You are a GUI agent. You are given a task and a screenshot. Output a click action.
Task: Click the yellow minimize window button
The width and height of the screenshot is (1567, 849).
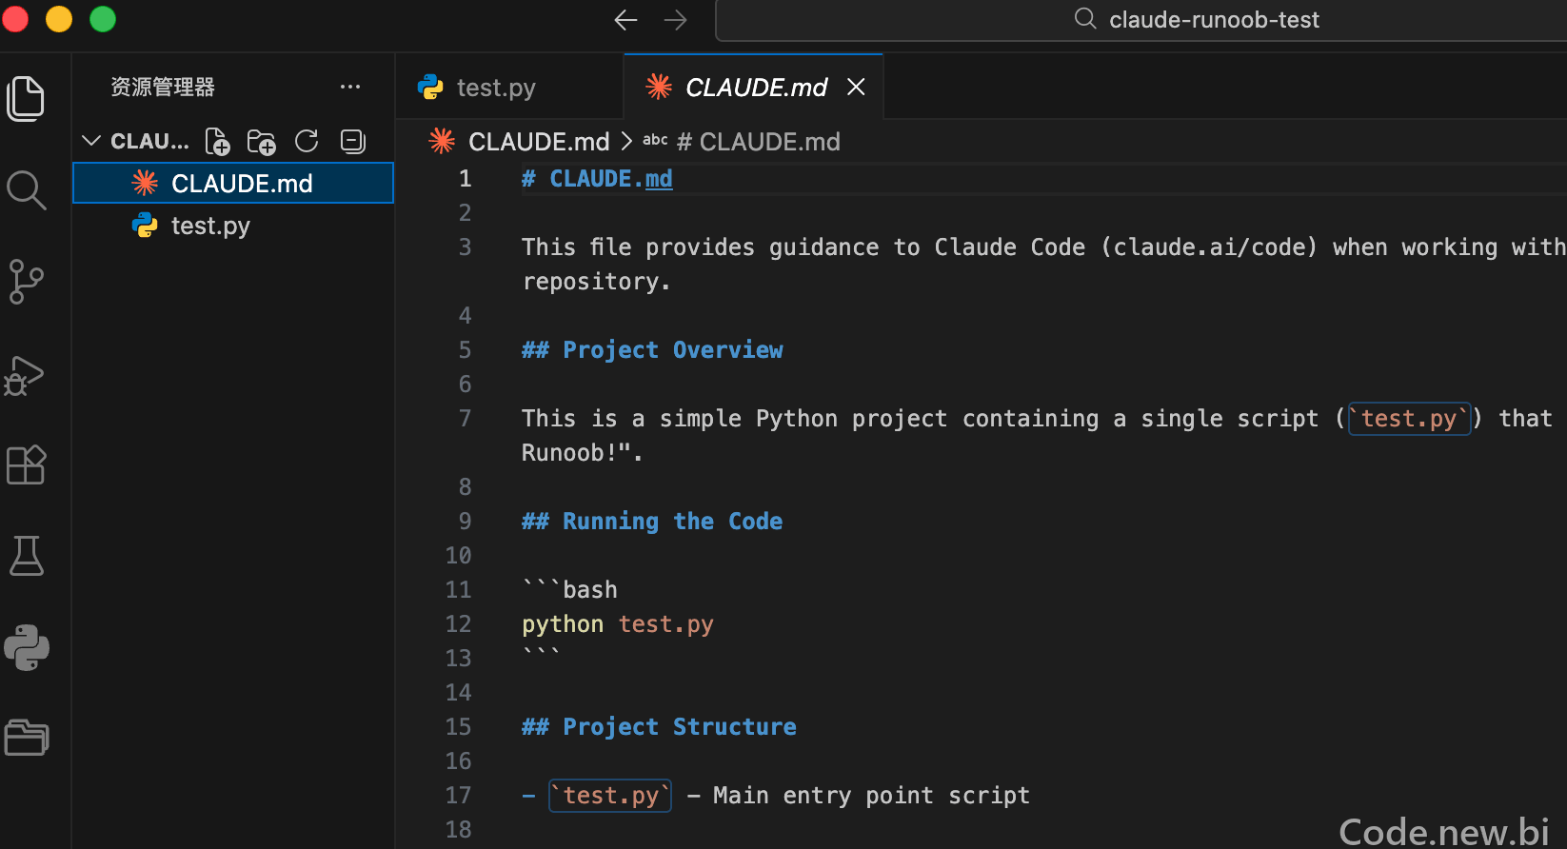point(59,19)
